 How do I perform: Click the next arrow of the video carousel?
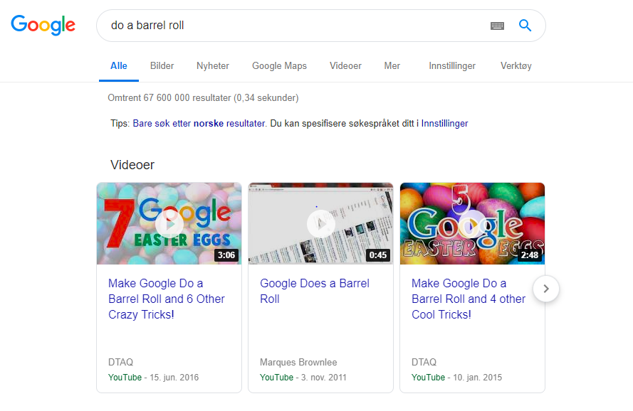point(546,289)
